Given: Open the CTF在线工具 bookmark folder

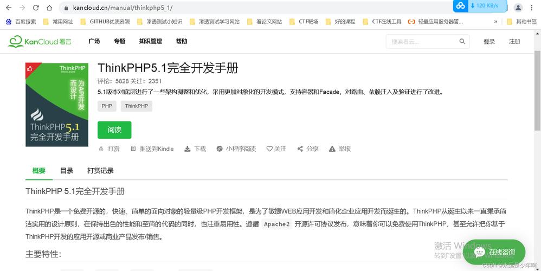Looking at the screenshot, I should point(382,22).
